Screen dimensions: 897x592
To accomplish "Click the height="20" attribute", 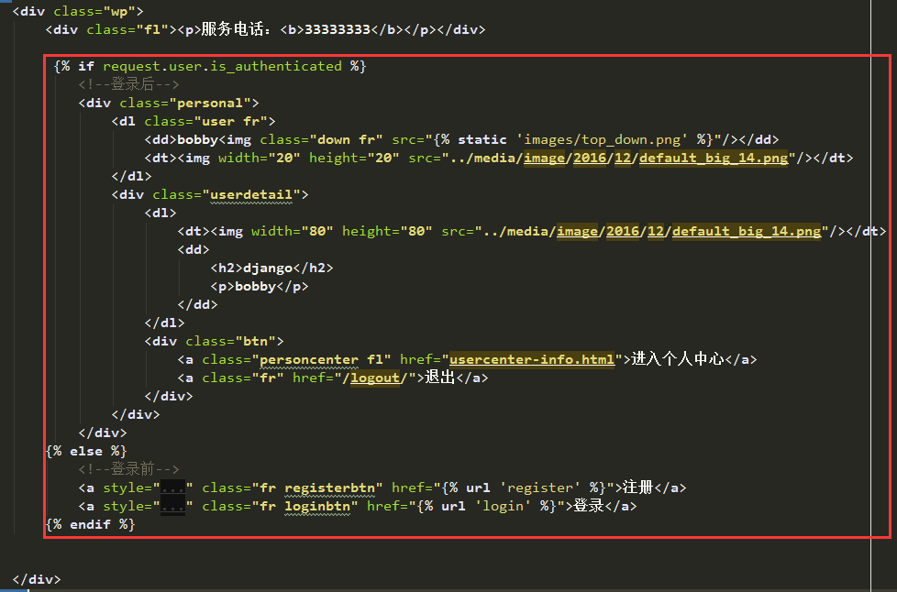I will coord(354,158).
